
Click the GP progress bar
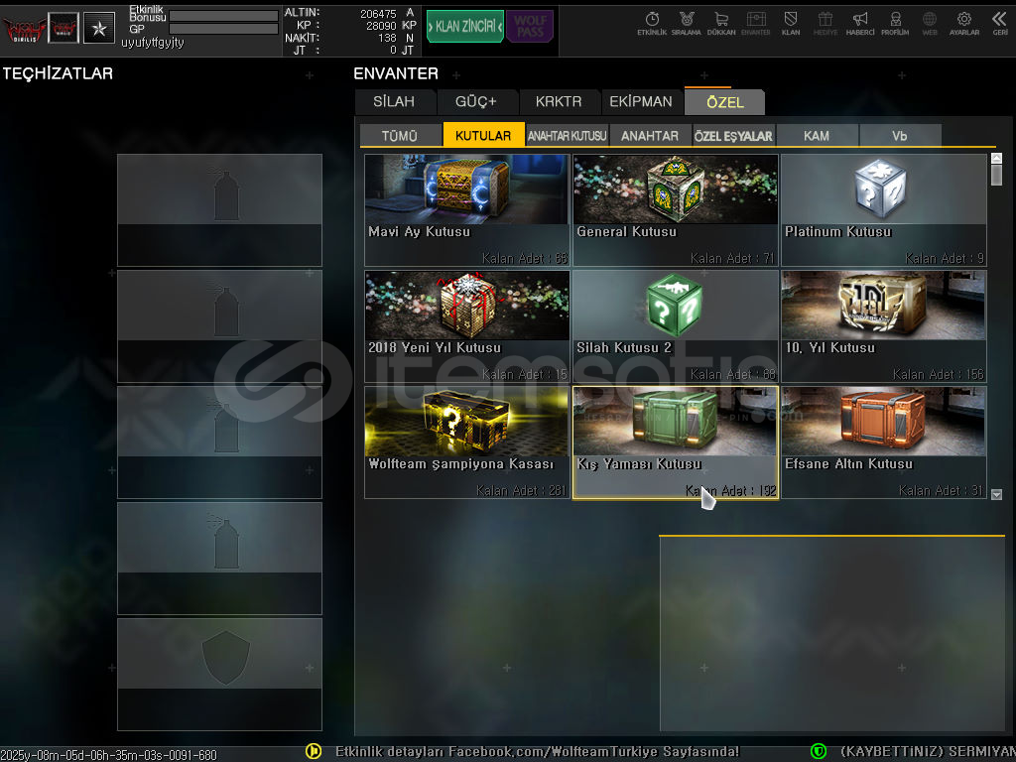point(223,29)
